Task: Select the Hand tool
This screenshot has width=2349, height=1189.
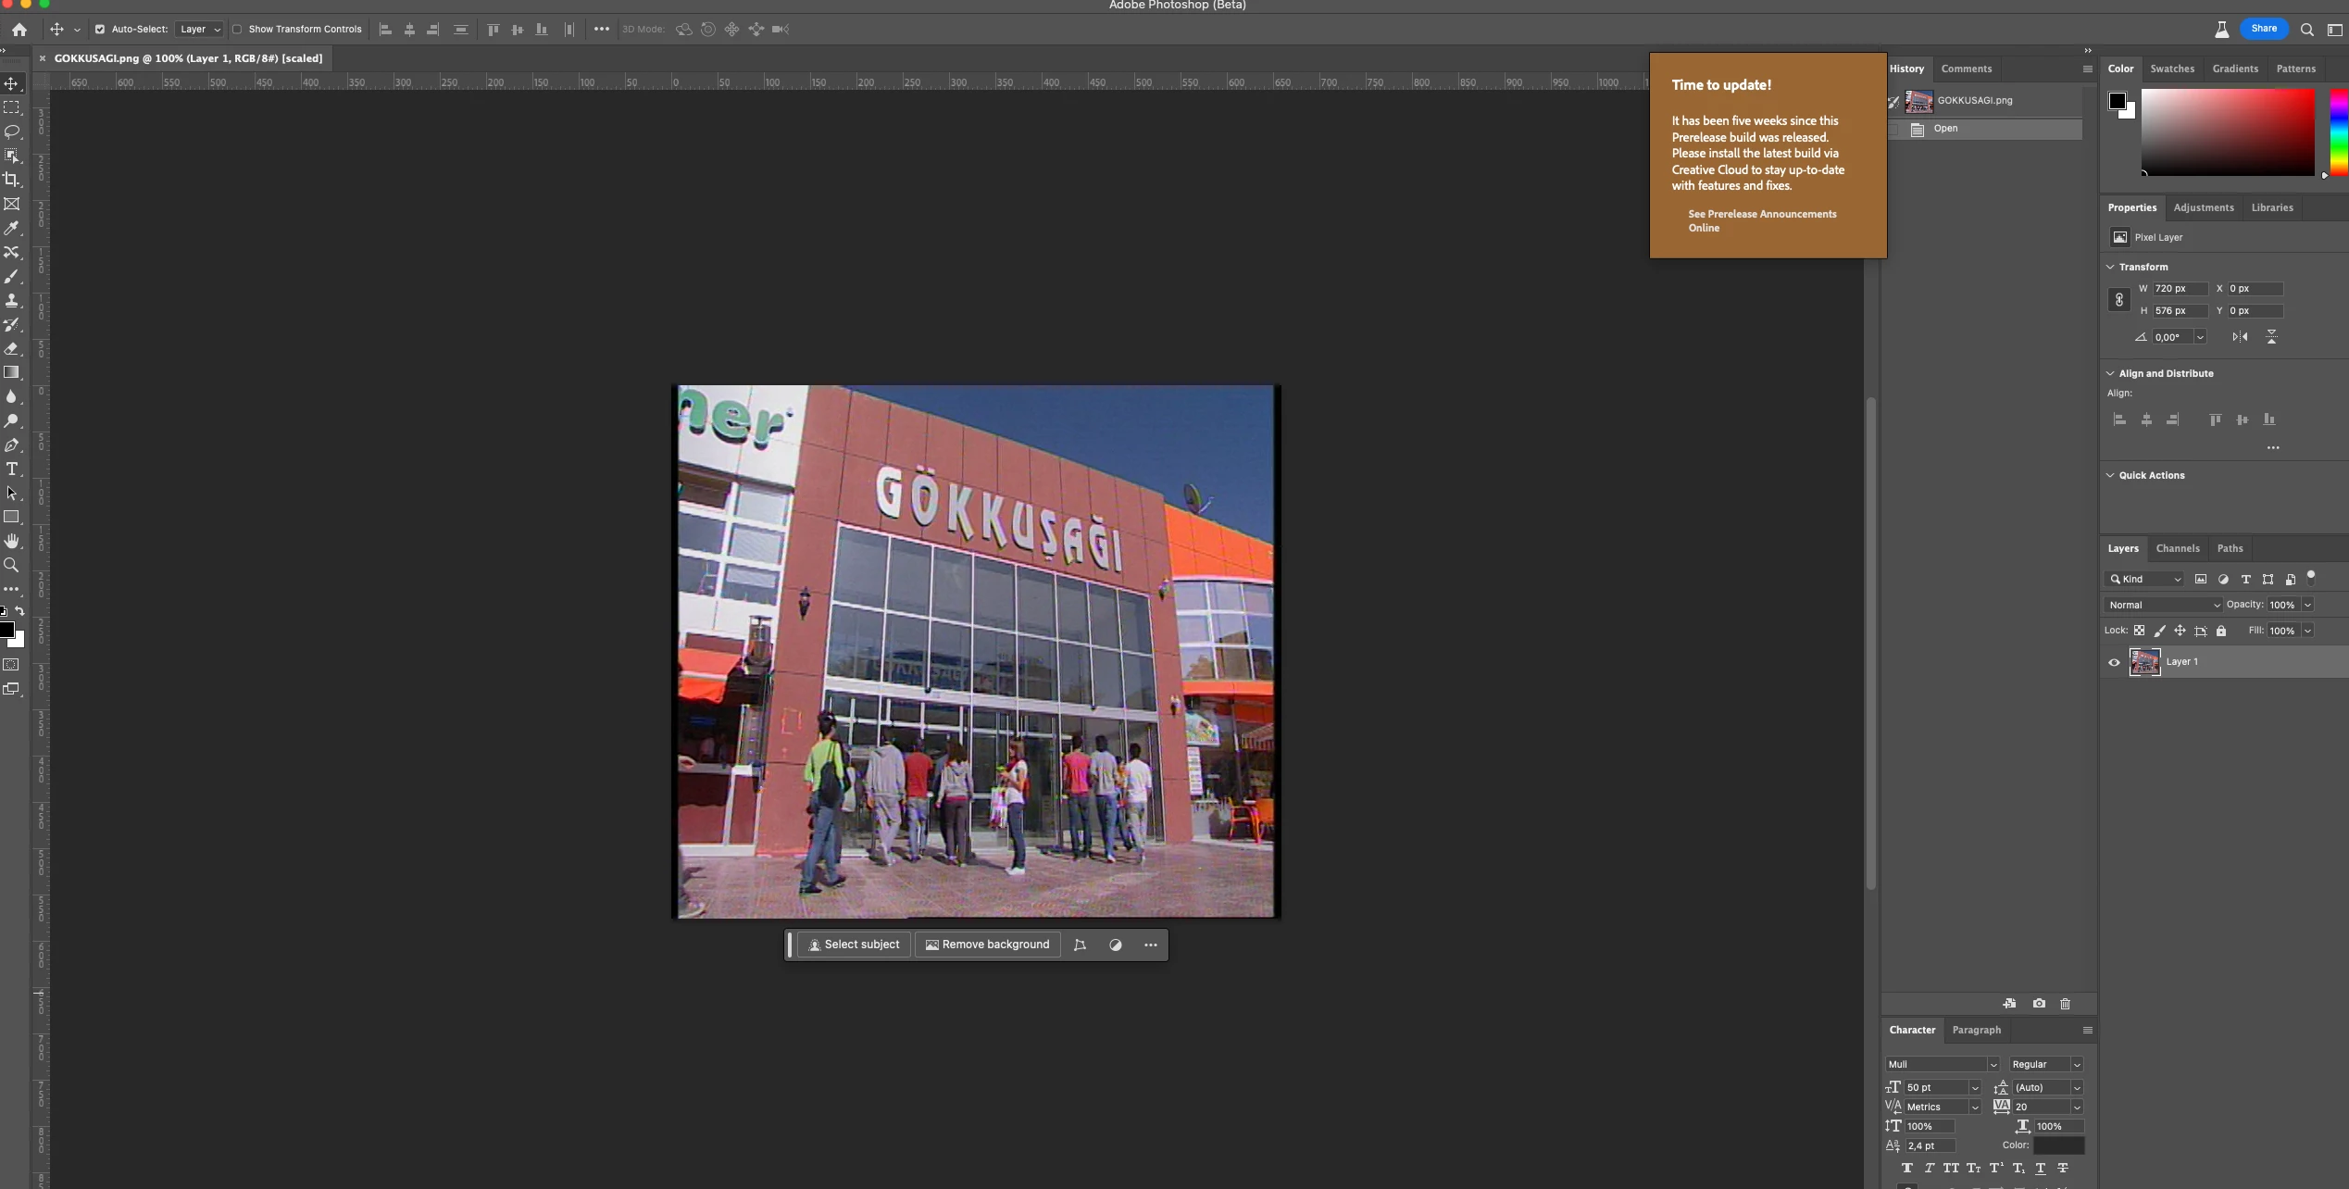Action: [12, 542]
